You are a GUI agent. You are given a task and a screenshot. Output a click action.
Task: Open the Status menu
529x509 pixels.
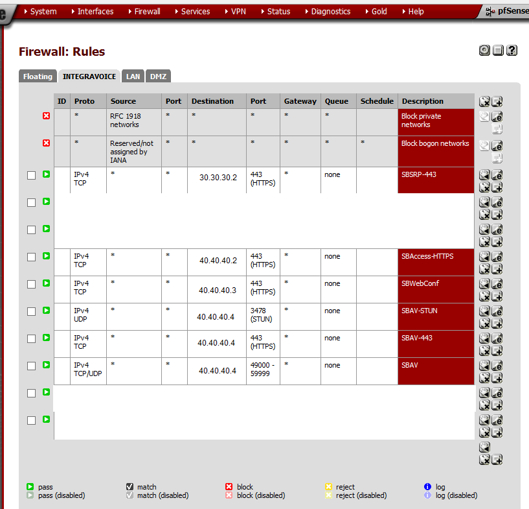(x=276, y=12)
